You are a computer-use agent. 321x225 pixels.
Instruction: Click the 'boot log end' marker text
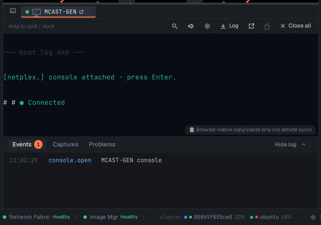coord(44,52)
